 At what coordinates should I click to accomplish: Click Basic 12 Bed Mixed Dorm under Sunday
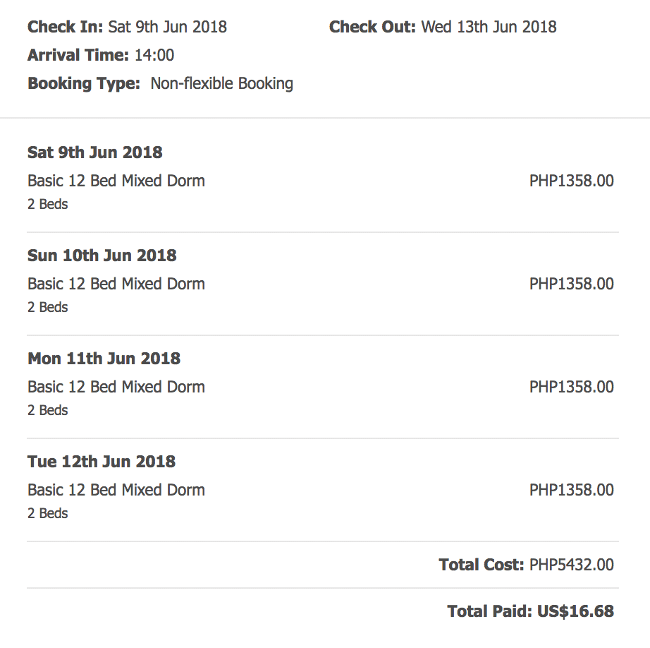tap(116, 284)
